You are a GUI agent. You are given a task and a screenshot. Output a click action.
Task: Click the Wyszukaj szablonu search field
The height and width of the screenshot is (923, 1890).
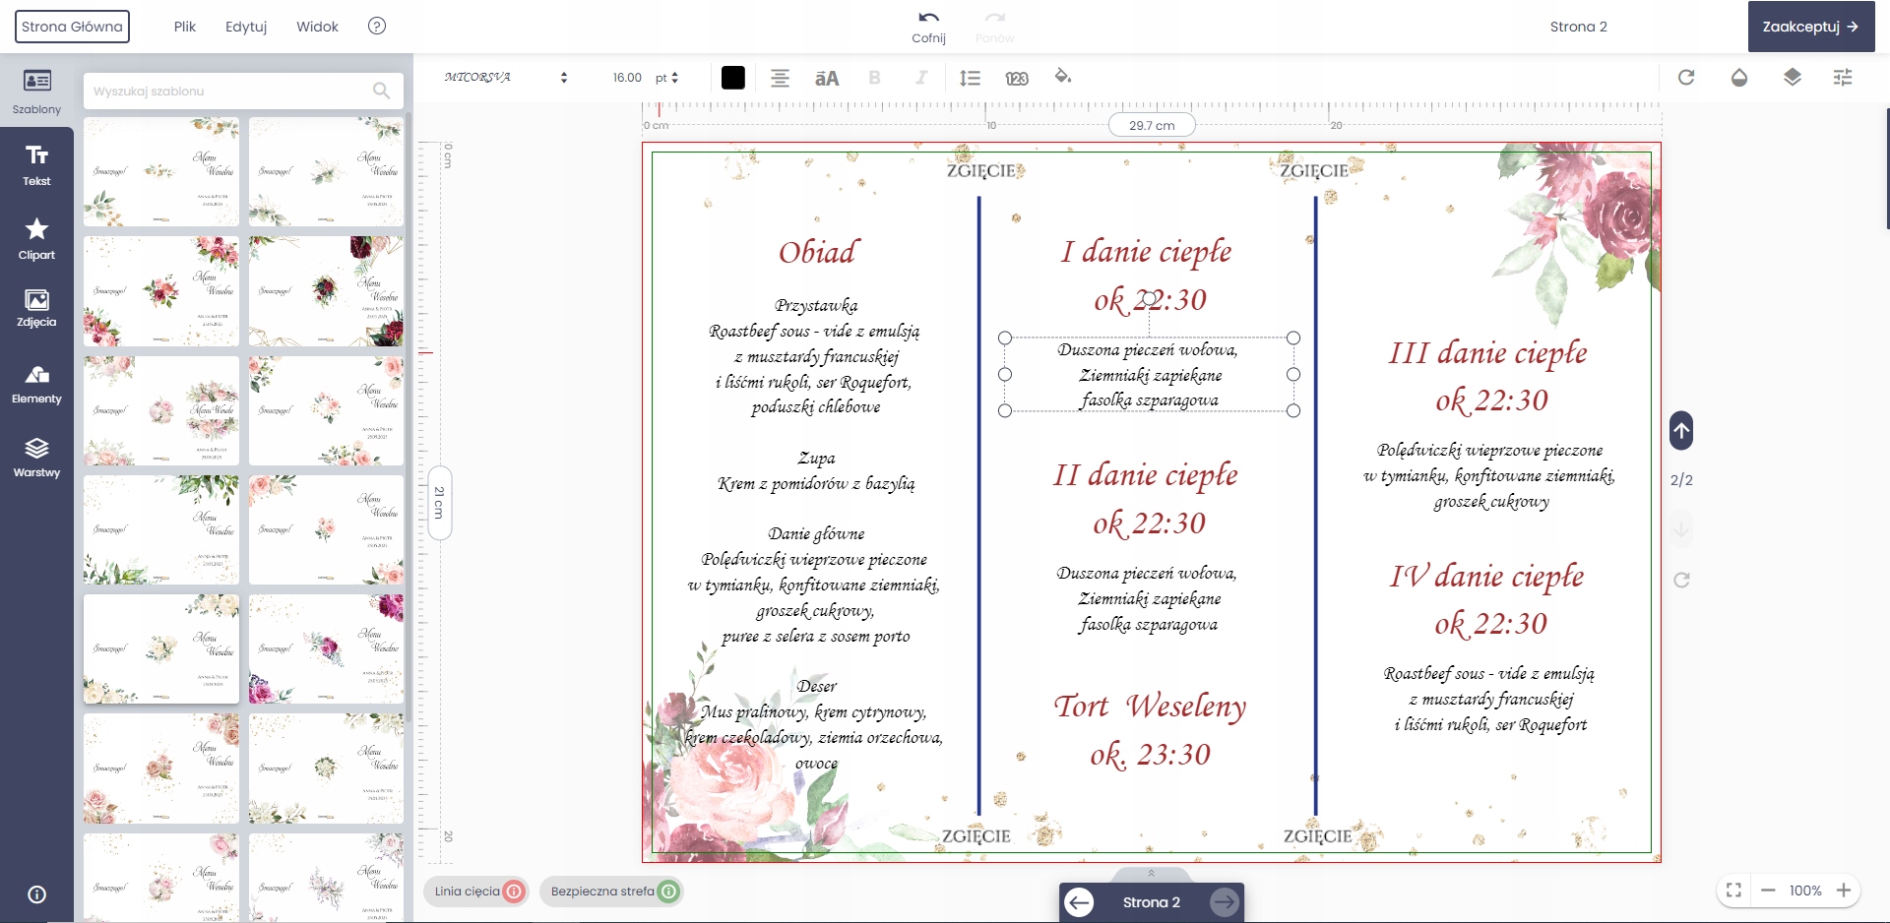(231, 92)
